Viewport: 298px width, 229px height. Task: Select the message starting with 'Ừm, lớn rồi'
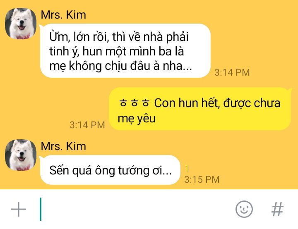(x=125, y=51)
